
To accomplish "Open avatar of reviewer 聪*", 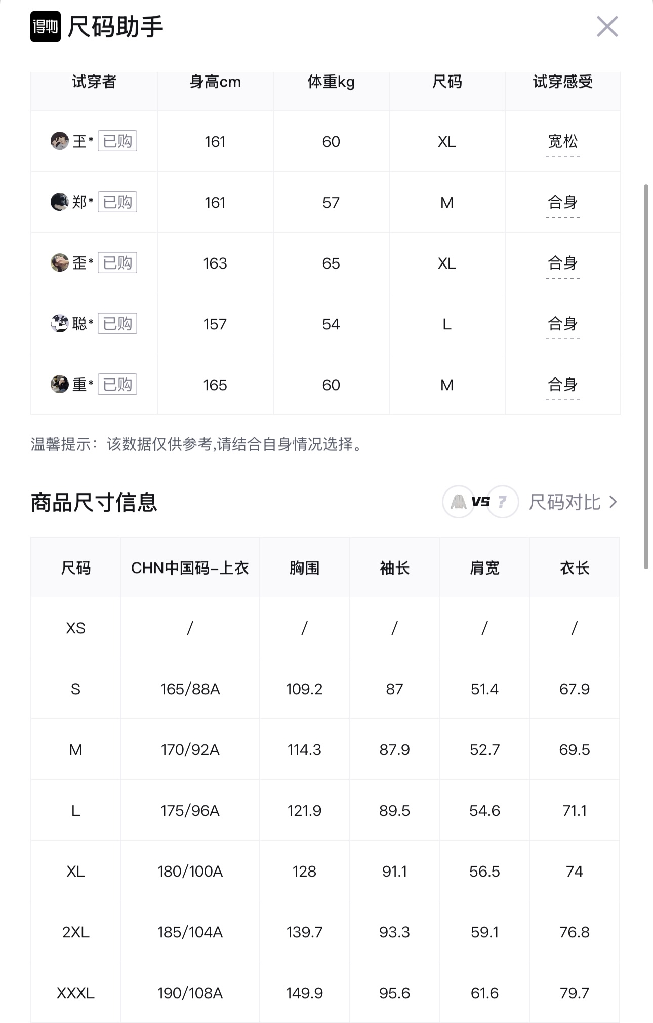I will click(60, 324).
